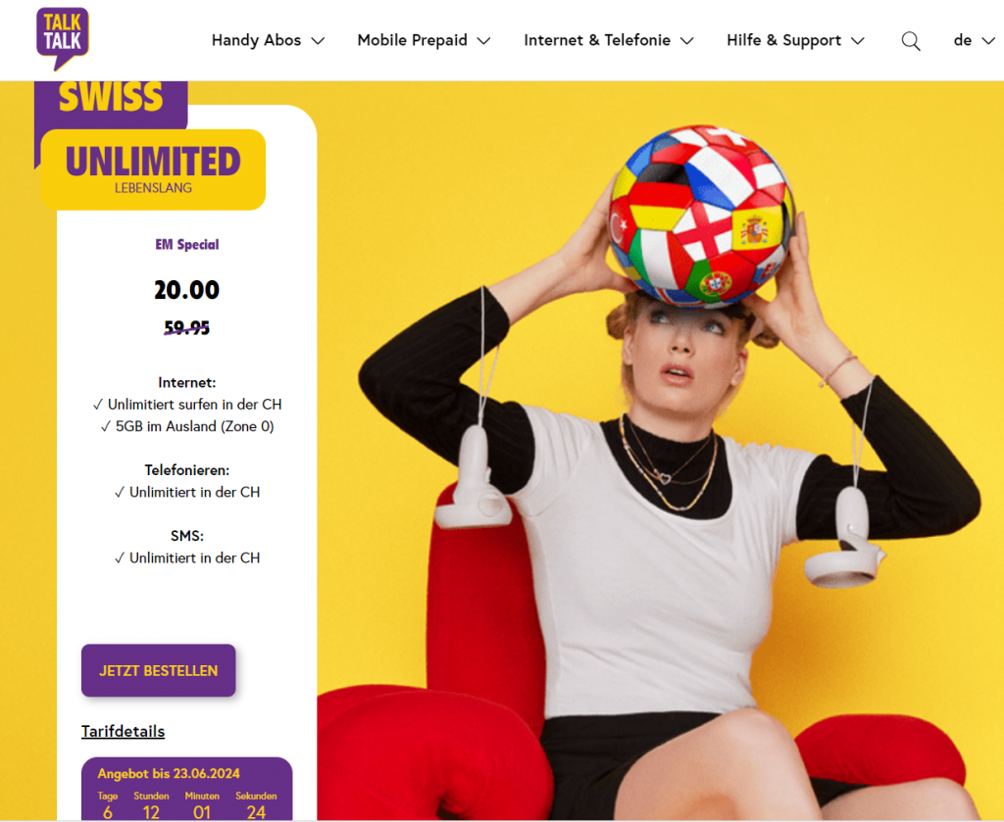Screen dimensions: 1004x822
Task: Expand the Internet & Telefonie chevron
Action: 687,41
